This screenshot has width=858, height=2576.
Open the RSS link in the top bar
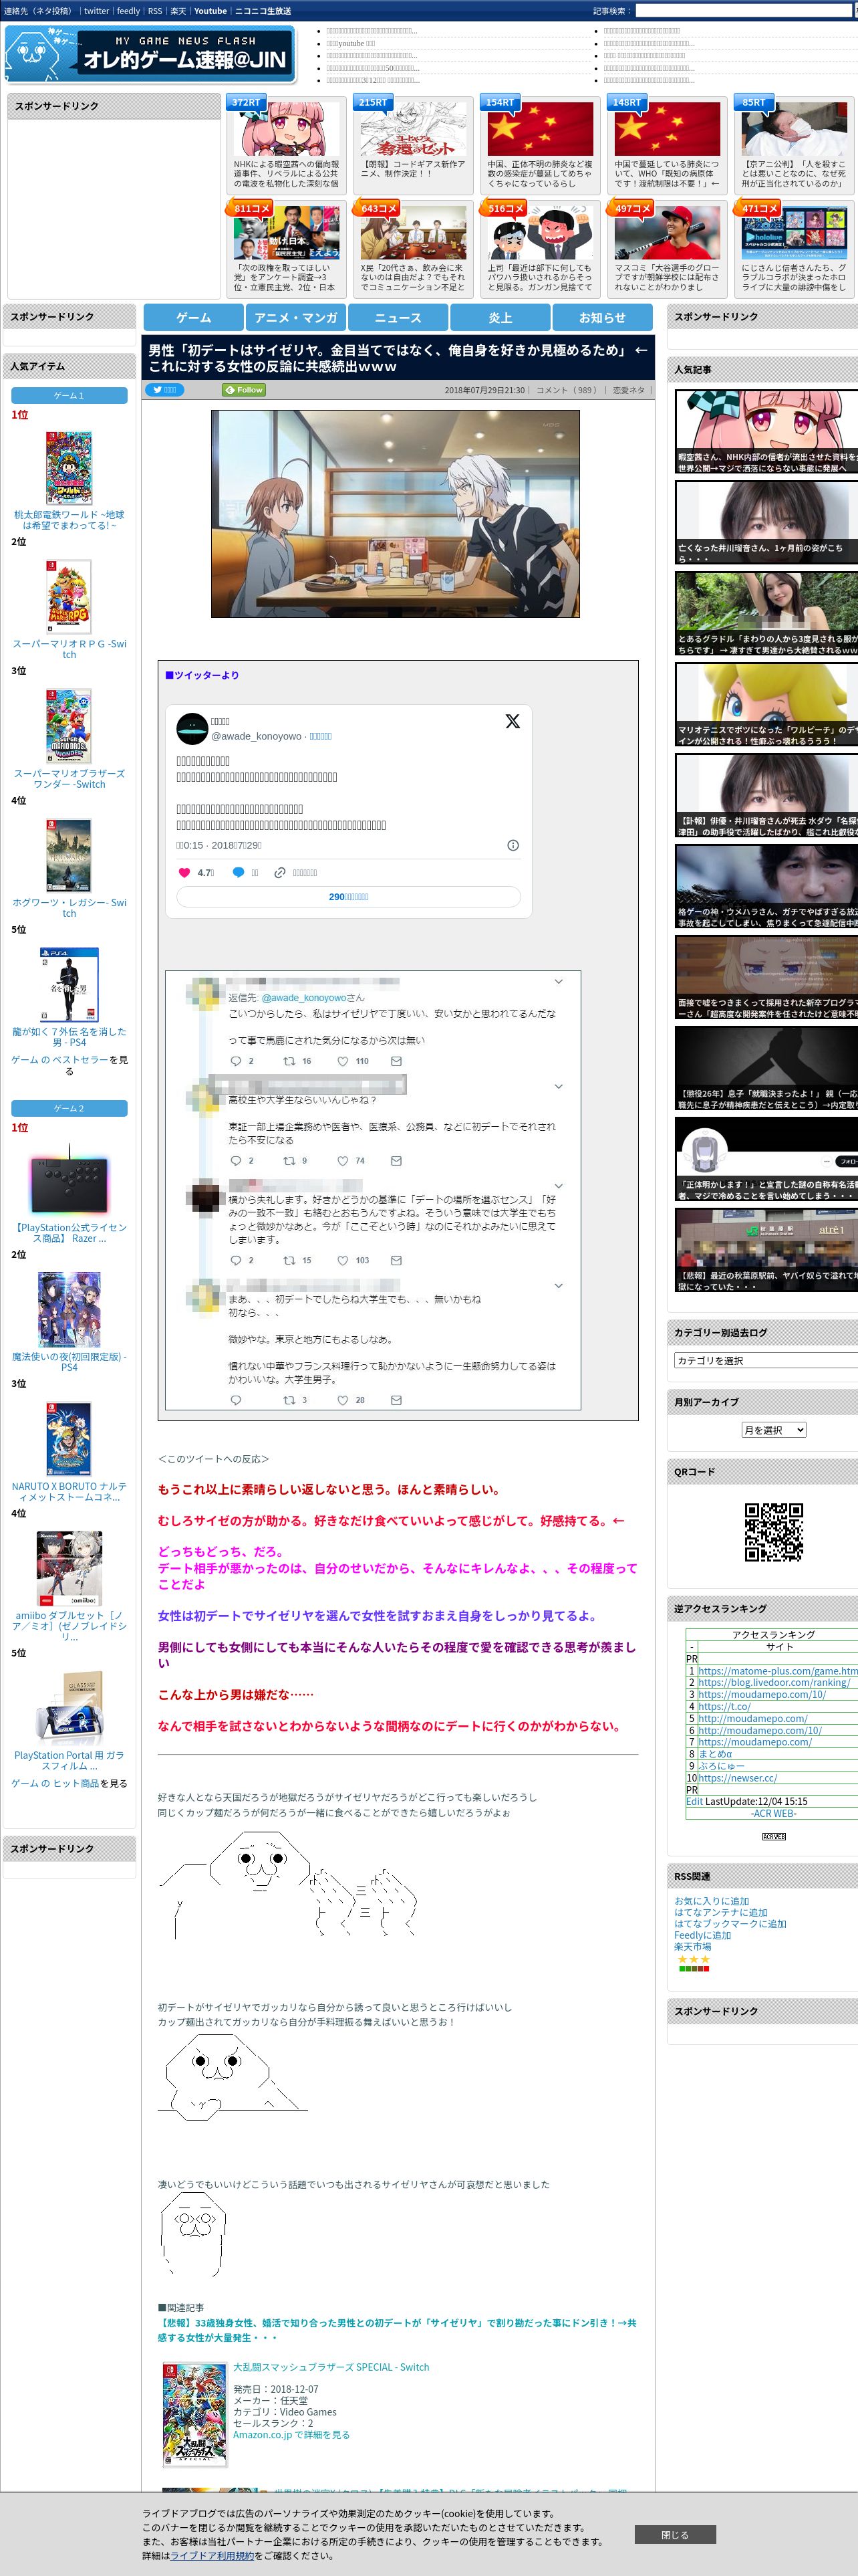point(155,11)
